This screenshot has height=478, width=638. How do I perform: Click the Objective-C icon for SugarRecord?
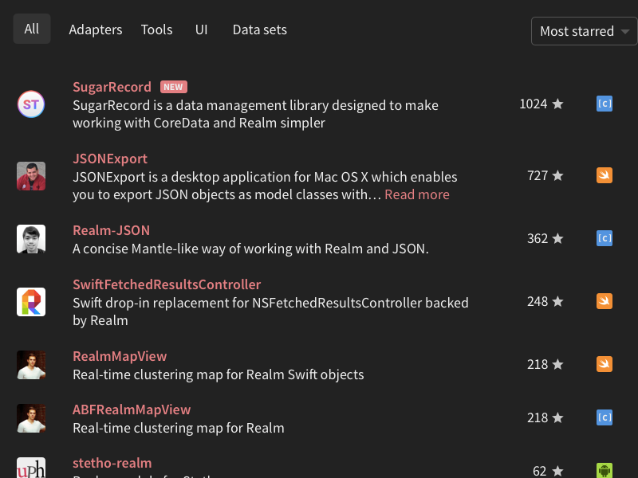[x=605, y=104]
